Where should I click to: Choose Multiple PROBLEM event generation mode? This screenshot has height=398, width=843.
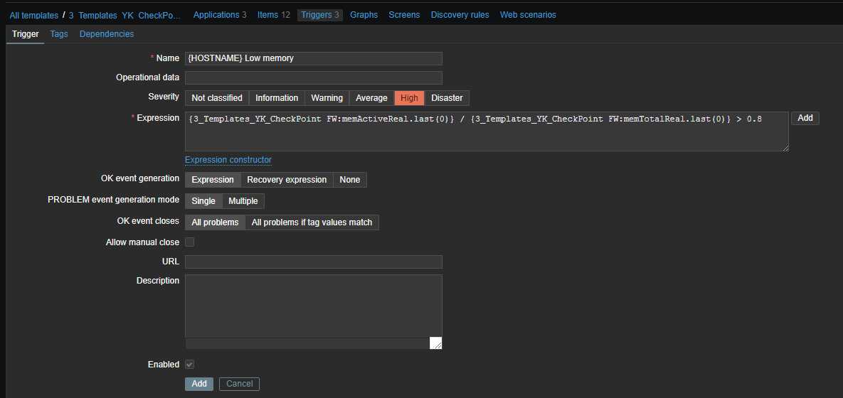coord(243,201)
